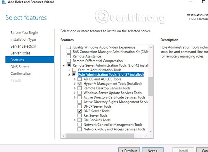Click the features list vertical scrollbar thumb
Screen dimensions: 208x152
pos(151,87)
